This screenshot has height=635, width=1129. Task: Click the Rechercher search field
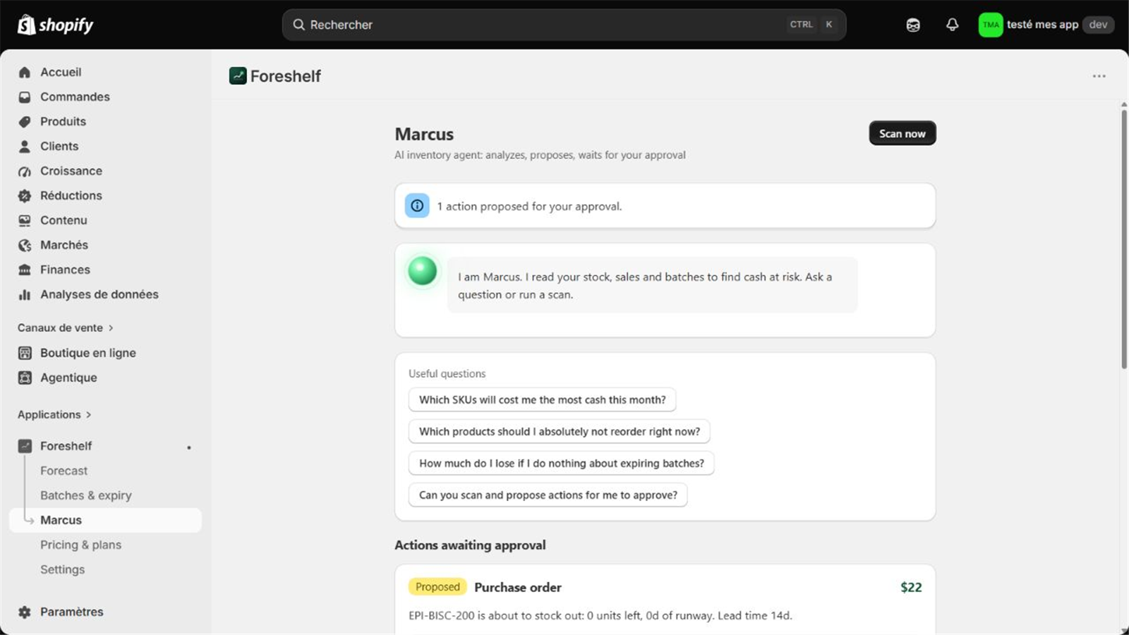[564, 25]
